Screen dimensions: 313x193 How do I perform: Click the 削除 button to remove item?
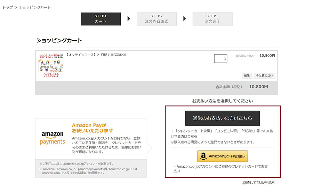(247, 76)
